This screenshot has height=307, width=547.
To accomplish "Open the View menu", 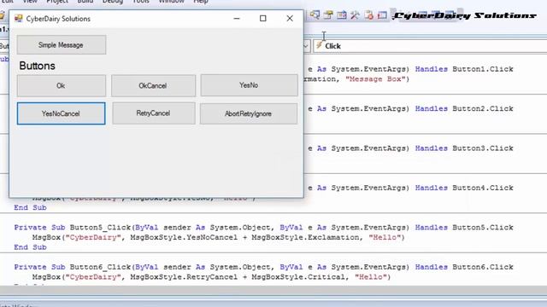I will pyautogui.click(x=30, y=2).
